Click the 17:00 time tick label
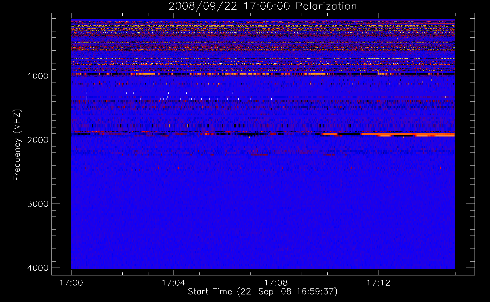490x302 pixels. click(71, 283)
